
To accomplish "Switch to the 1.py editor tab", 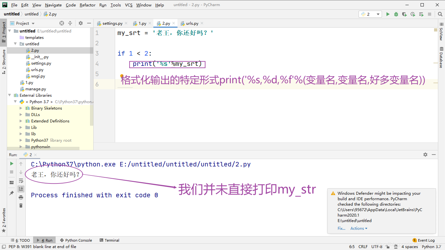I will coord(142,23).
